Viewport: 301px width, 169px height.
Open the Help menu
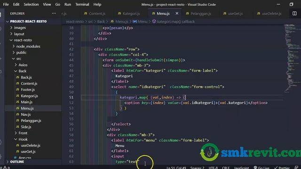coord(97,4)
